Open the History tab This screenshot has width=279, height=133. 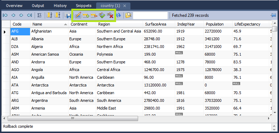[60, 6]
